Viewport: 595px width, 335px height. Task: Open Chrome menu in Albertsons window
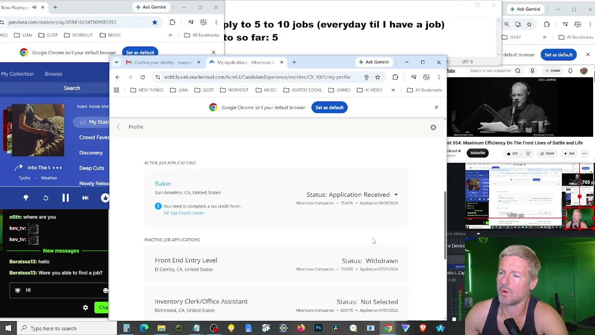tap(439, 77)
